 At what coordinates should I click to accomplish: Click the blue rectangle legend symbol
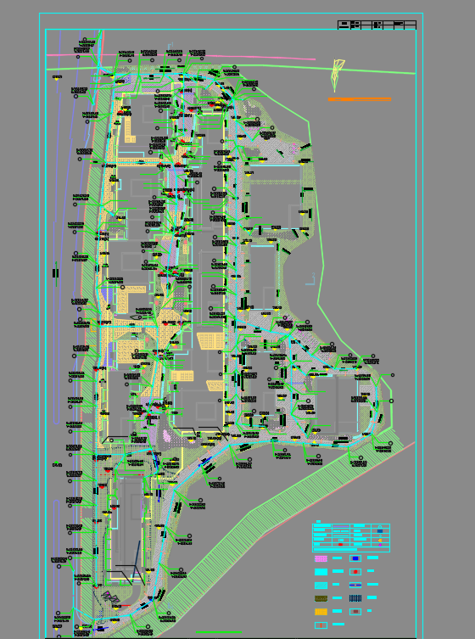(x=355, y=558)
